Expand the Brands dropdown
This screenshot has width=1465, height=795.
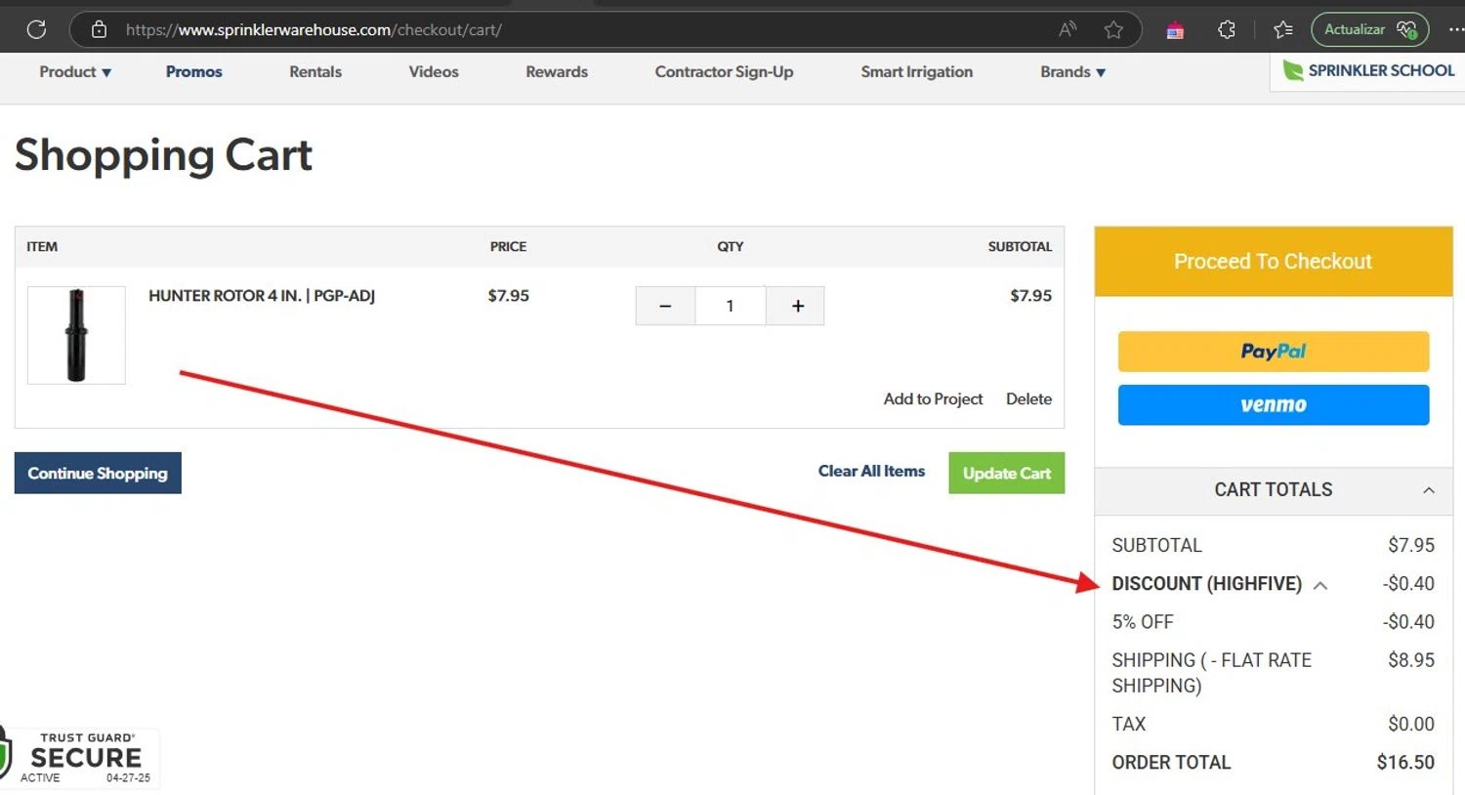point(1072,72)
